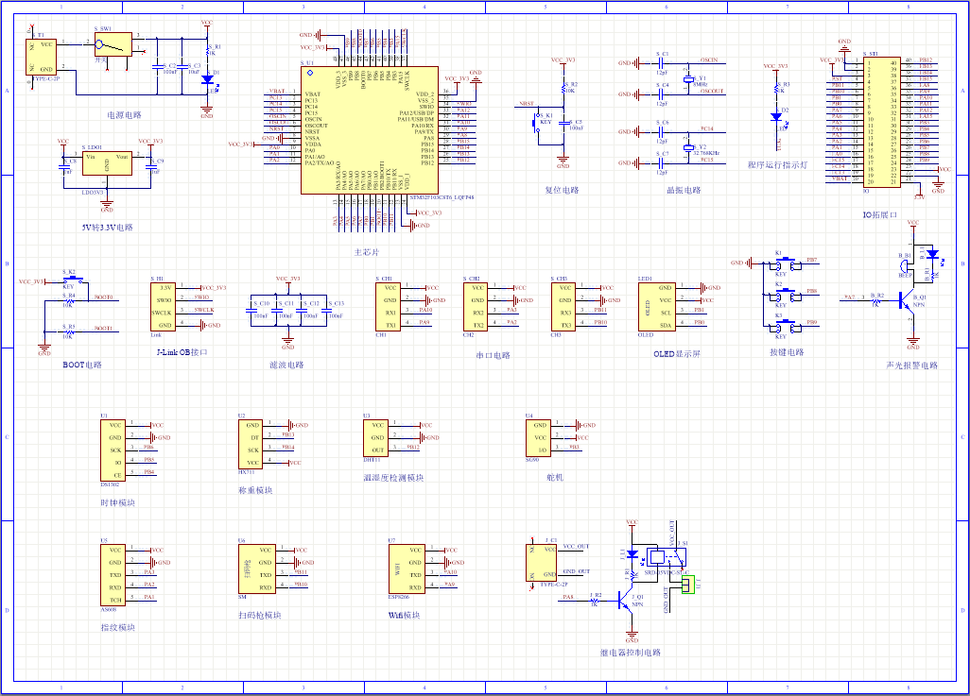970x696 pixels.
Task: Click the 'Wifi模块' label
Action: [x=404, y=615]
